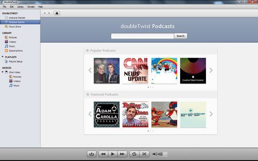Open Rolling Stone Peter Travers podcast
Viewport: 258px width, 161px height.
[135, 114]
